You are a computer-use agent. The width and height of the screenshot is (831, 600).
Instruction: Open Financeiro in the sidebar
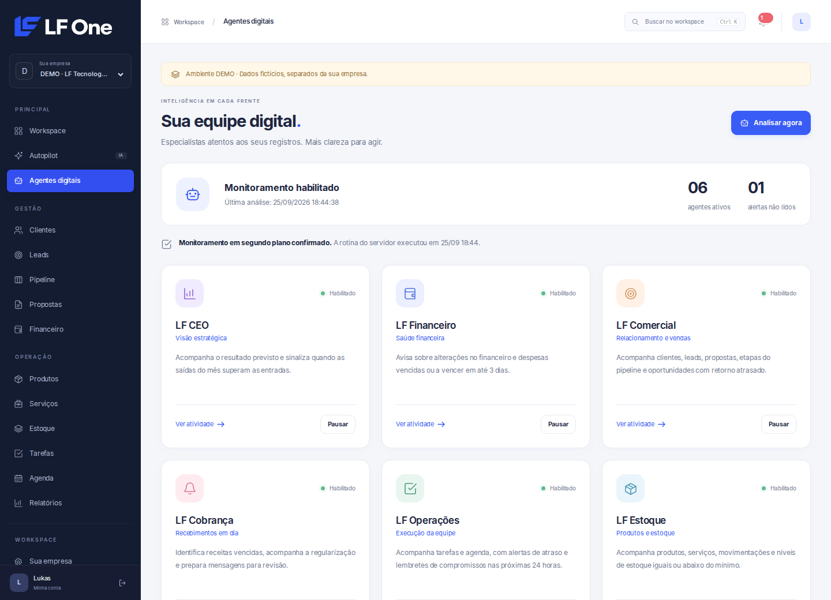70,329
